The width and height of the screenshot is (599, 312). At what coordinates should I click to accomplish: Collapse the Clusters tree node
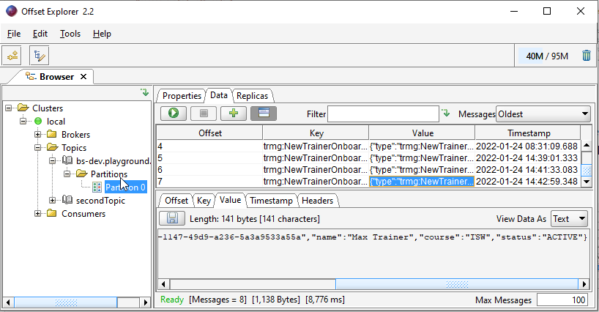point(8,108)
